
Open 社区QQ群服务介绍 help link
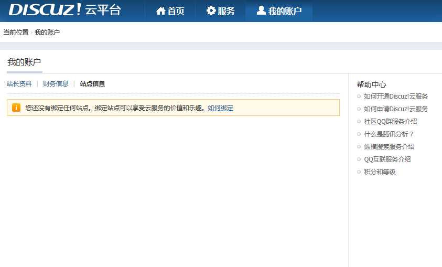pos(390,122)
